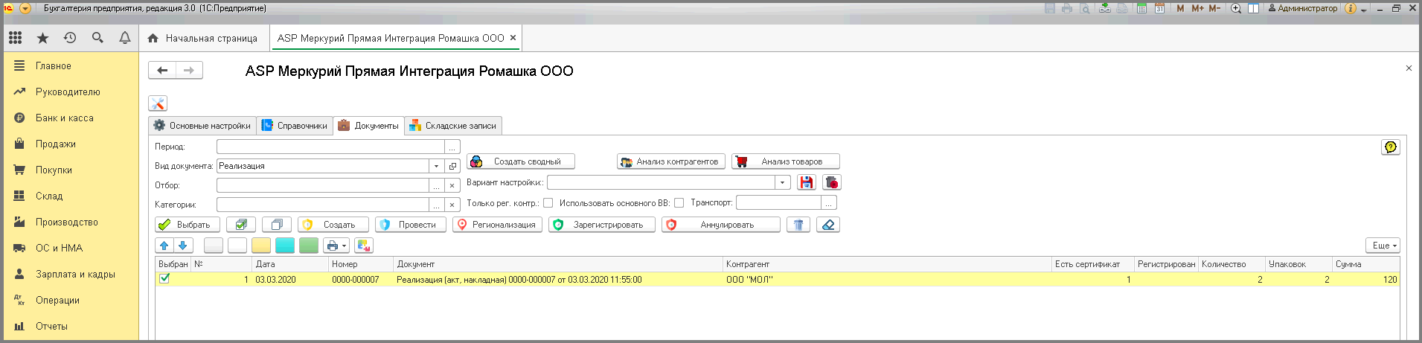This screenshot has height=343, width=1422.
Task: Open calculator icon in title bar
Action: click(x=1142, y=8)
